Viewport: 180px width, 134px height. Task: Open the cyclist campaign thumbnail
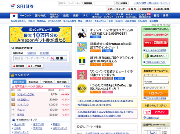click(82, 33)
